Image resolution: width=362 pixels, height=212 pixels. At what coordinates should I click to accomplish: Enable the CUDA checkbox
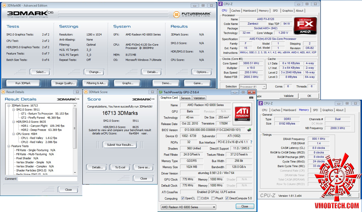(x=199, y=198)
